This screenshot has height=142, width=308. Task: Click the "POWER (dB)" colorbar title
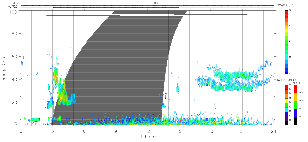point(286,5)
